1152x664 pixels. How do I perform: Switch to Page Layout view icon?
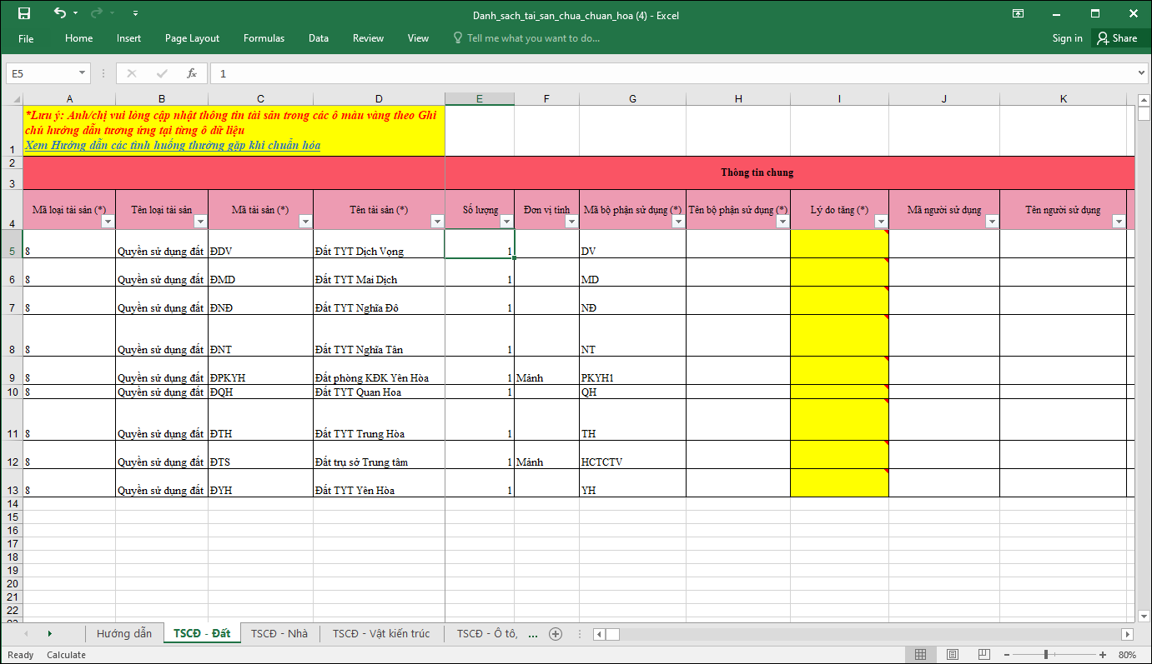point(952,654)
